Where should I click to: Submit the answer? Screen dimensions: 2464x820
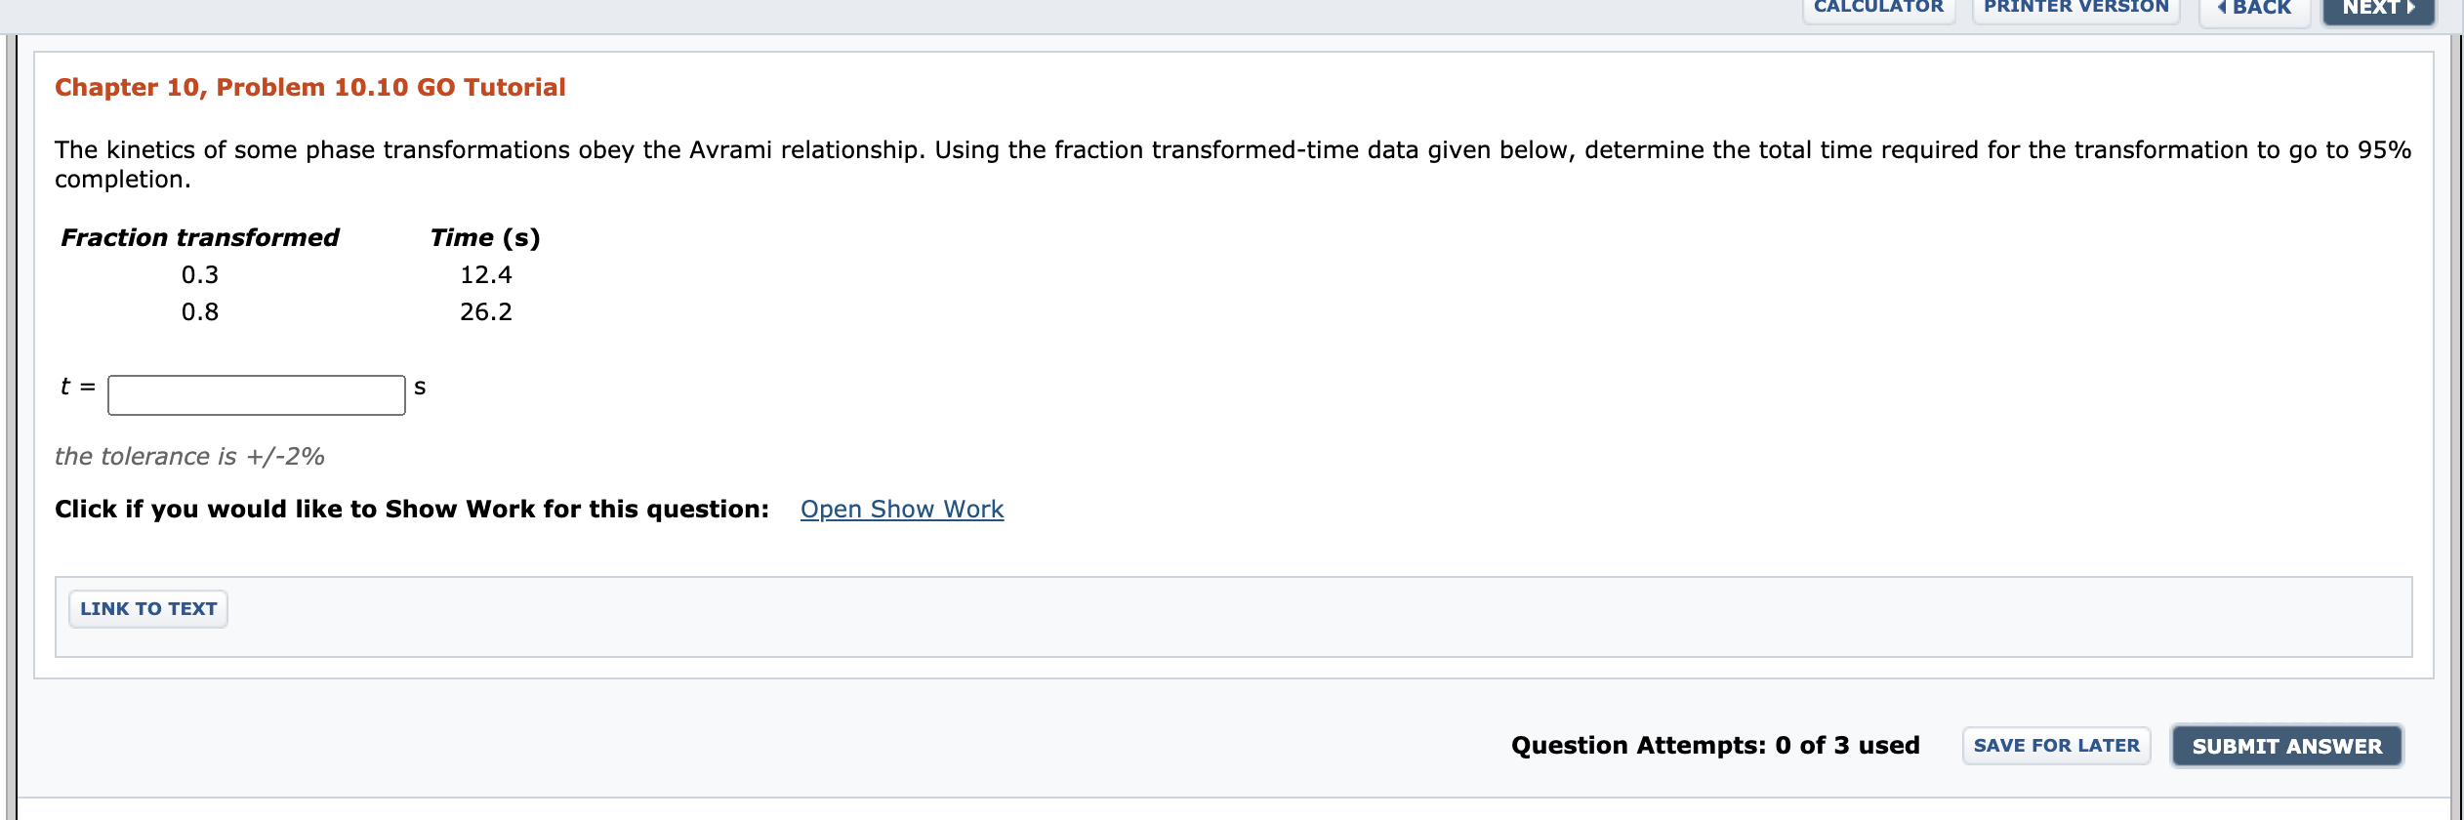click(2286, 746)
